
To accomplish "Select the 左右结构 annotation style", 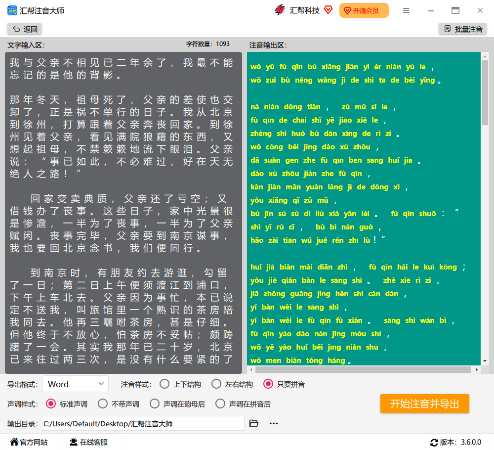I will point(232,384).
